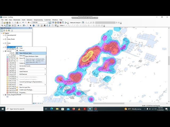Open the Find binoculars tool
Image resolution: width=170 pixels, height=127 pixels.
pyautogui.click(x=45, y=25)
